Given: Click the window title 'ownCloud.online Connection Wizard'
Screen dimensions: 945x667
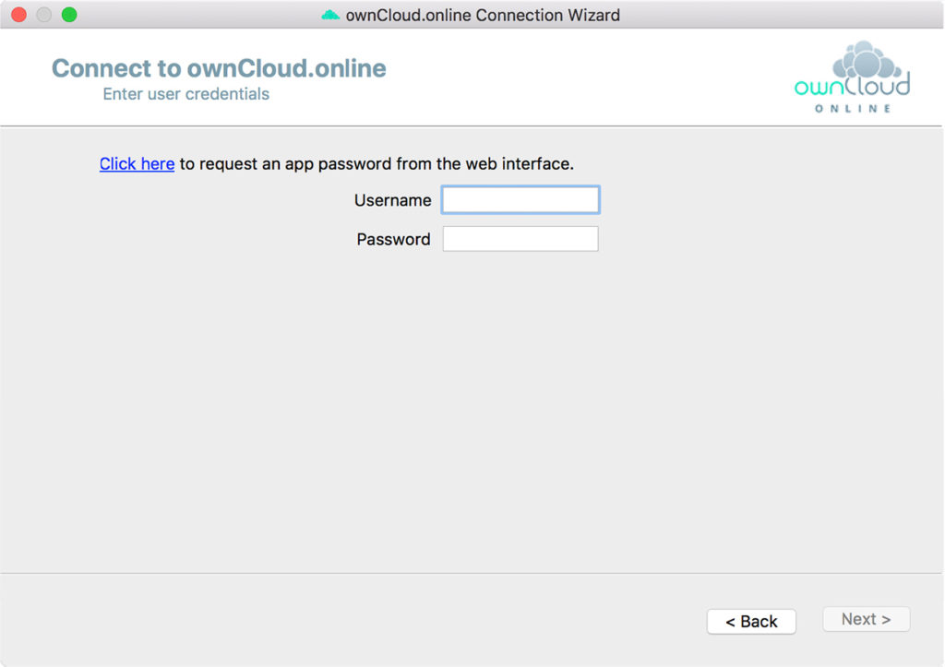Looking at the screenshot, I should (x=480, y=14).
